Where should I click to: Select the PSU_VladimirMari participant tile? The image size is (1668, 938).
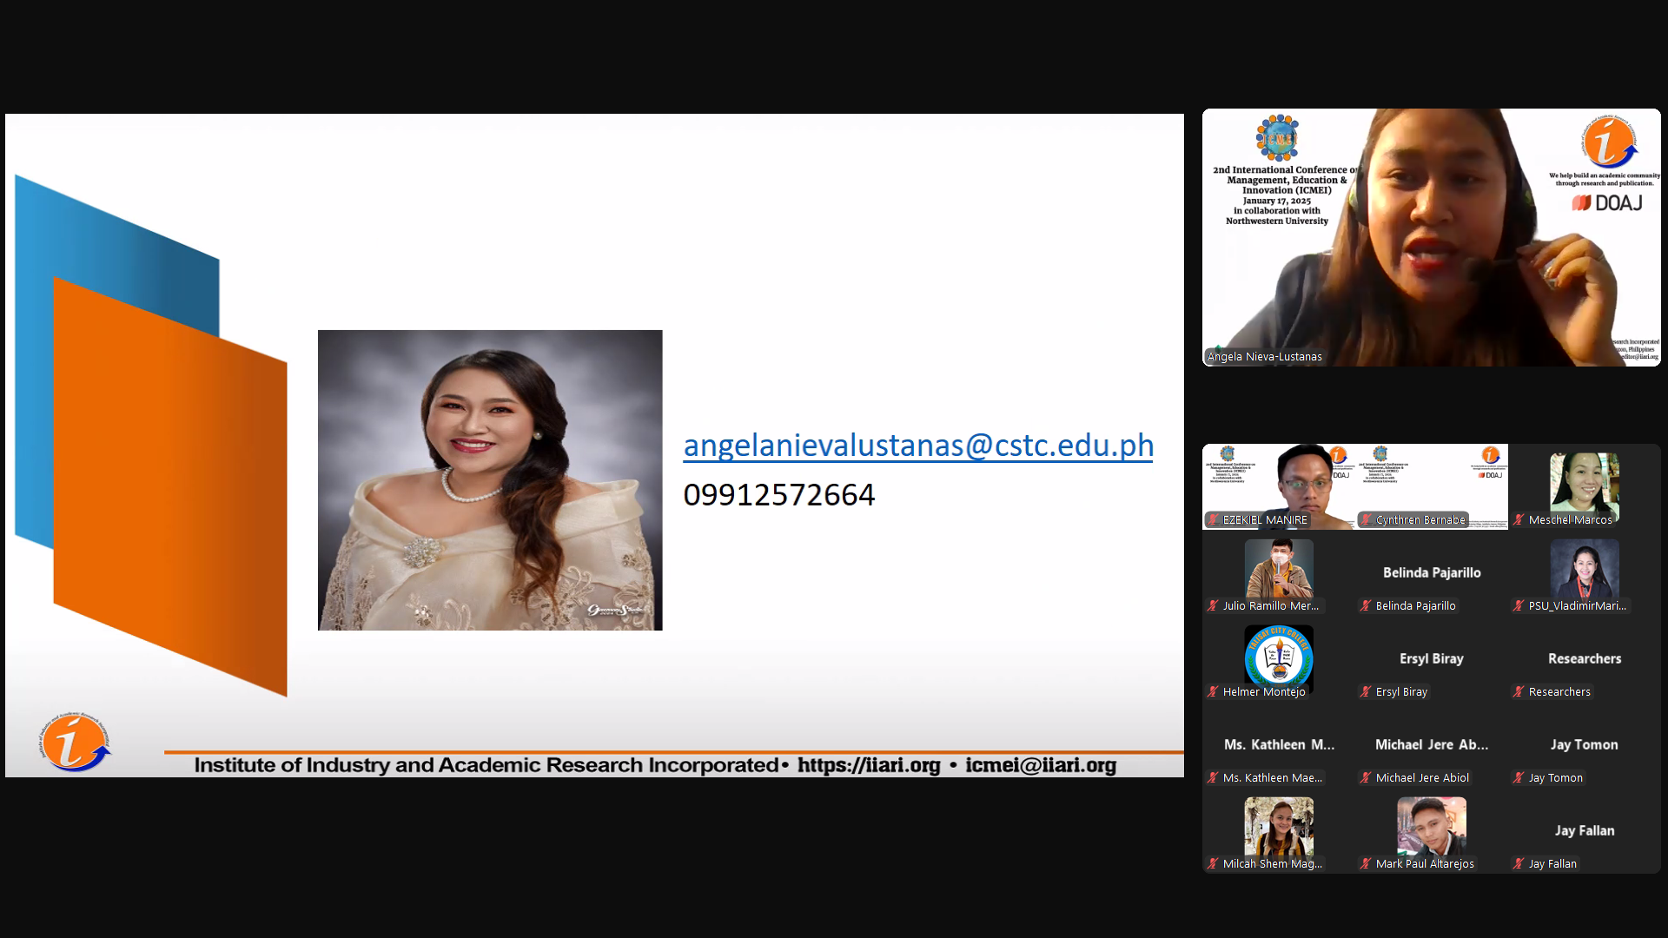pos(1584,573)
